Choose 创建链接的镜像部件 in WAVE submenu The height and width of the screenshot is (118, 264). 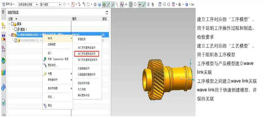(87, 74)
